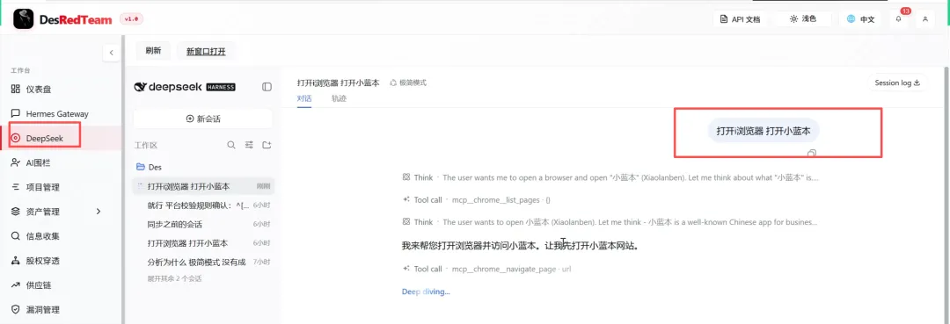The height and width of the screenshot is (324, 950).
Task: Download the Session log
Action: pyautogui.click(x=896, y=83)
